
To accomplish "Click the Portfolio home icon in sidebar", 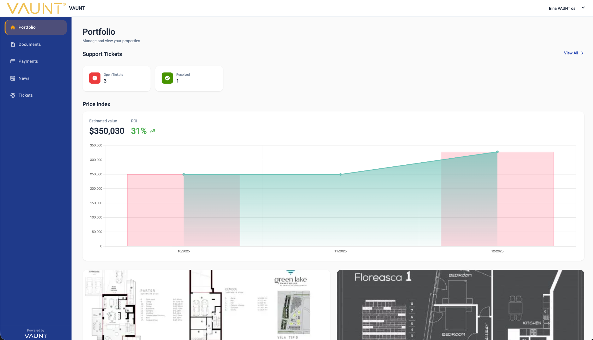I will pos(13,27).
